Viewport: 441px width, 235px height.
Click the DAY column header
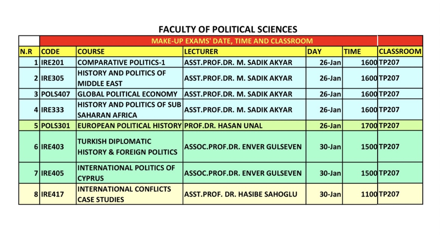(x=324, y=52)
